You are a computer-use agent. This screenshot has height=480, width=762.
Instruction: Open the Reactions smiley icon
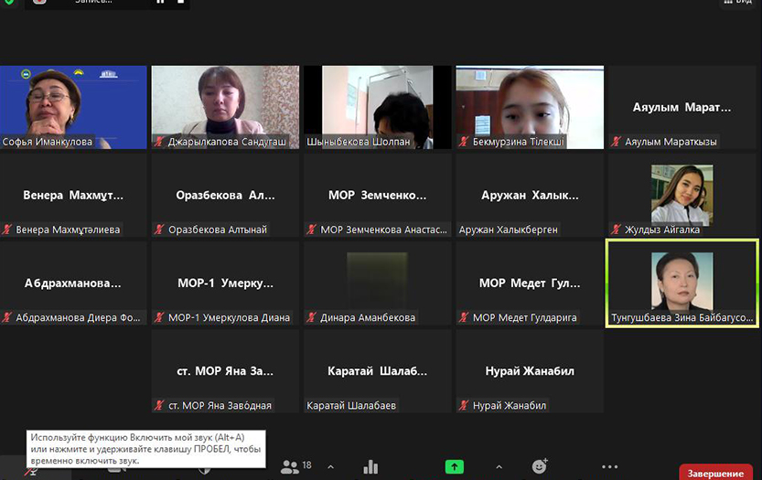tap(540, 467)
